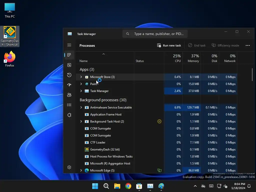
Task: Click the Task Manager taskbar icon
Action: (150, 186)
